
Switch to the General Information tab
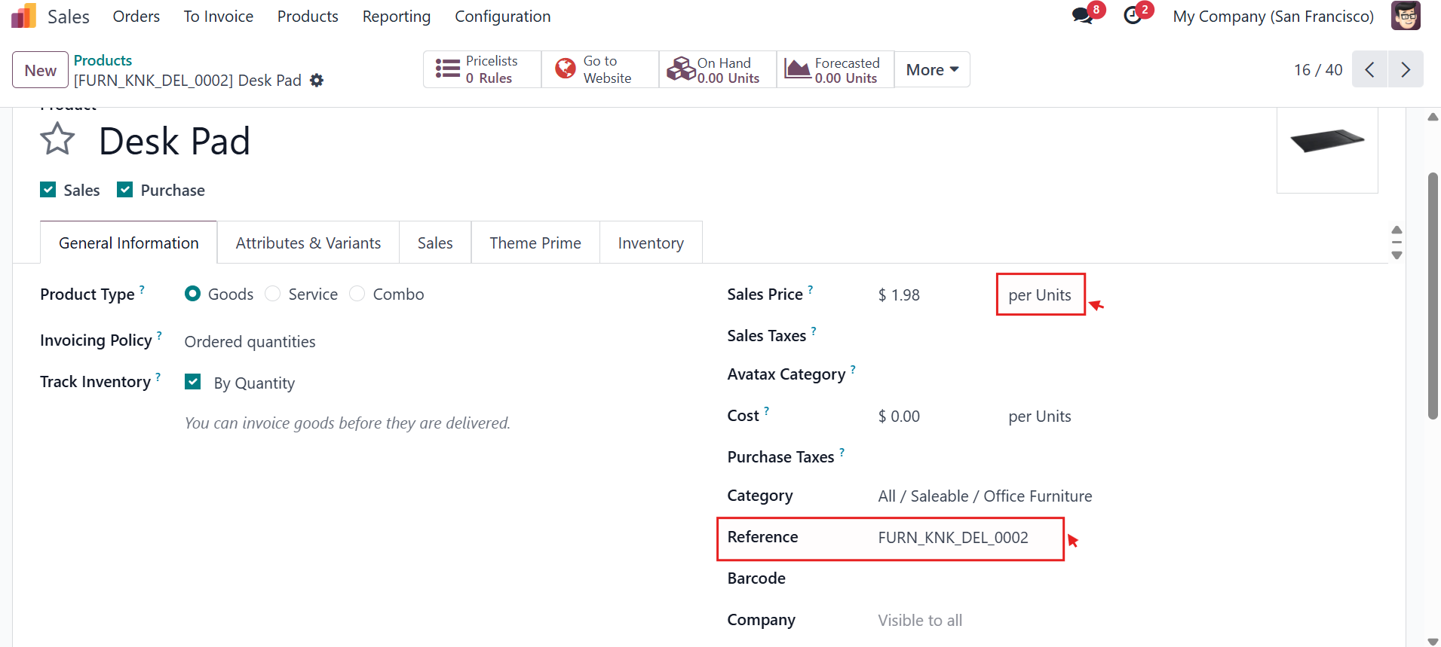pyautogui.click(x=129, y=243)
